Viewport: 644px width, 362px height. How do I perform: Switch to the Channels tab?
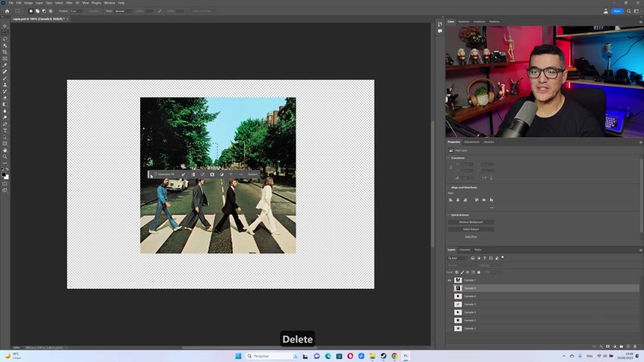click(465, 250)
